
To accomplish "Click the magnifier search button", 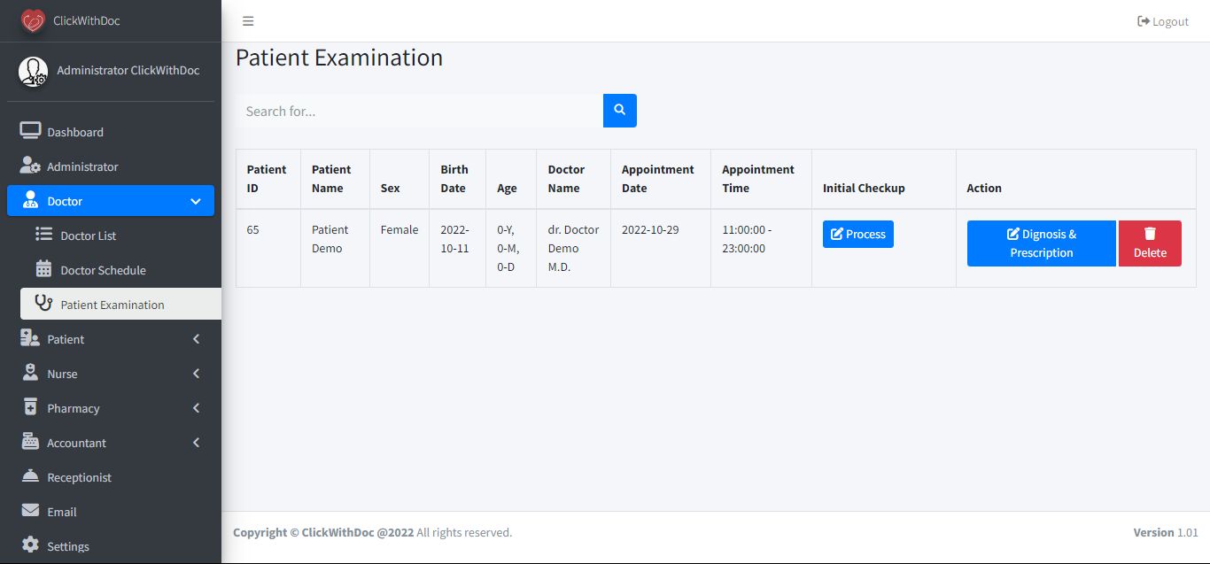I will [x=620, y=111].
